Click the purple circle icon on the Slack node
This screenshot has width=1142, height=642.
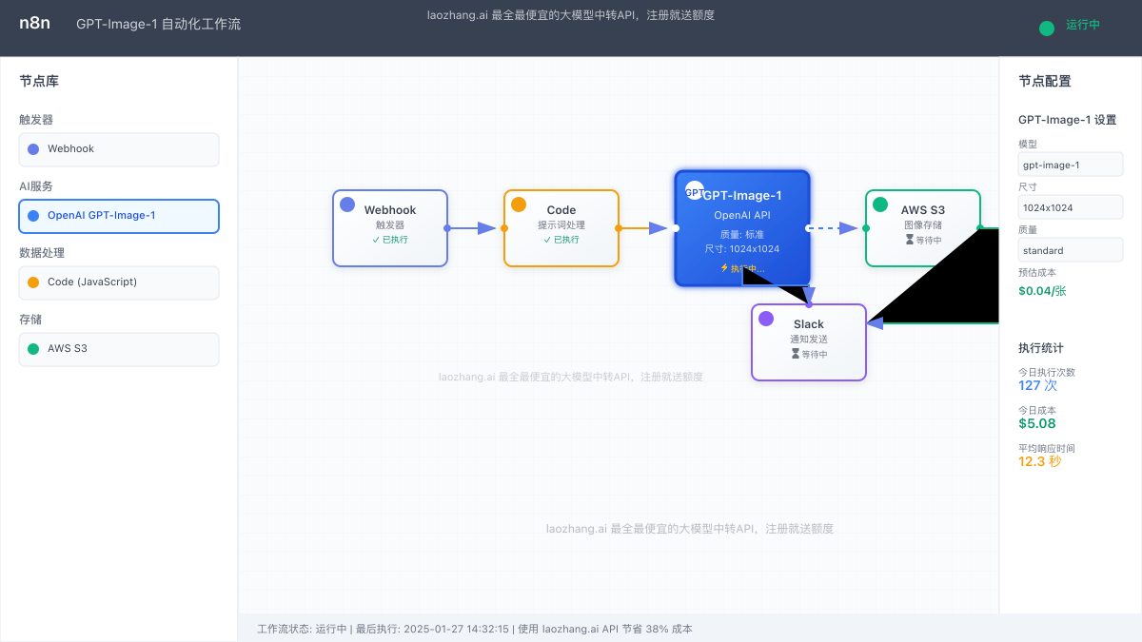(x=766, y=319)
